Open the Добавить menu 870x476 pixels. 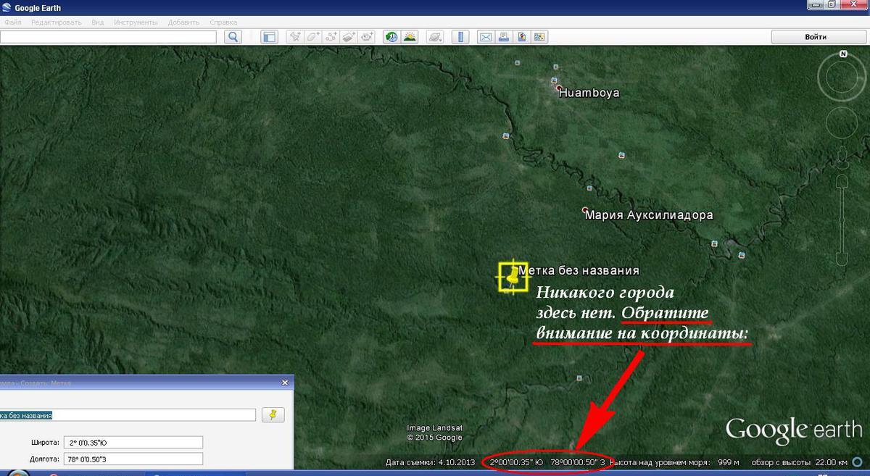pos(183,22)
